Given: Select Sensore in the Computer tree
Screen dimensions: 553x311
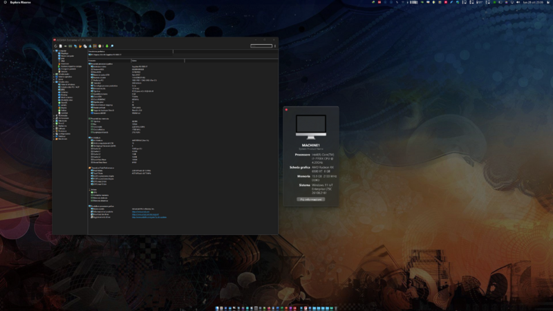Looking at the screenshot, I should [65, 71].
